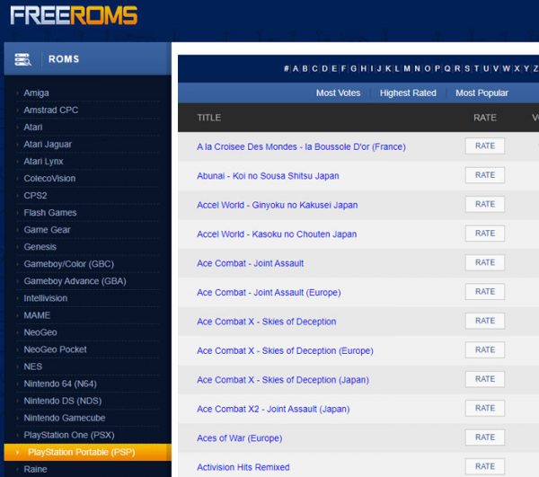Open the Raine category
Image resolution: width=539 pixels, height=477 pixels.
pos(35,470)
